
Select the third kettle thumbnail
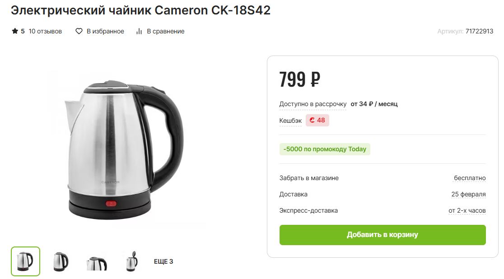(x=97, y=261)
